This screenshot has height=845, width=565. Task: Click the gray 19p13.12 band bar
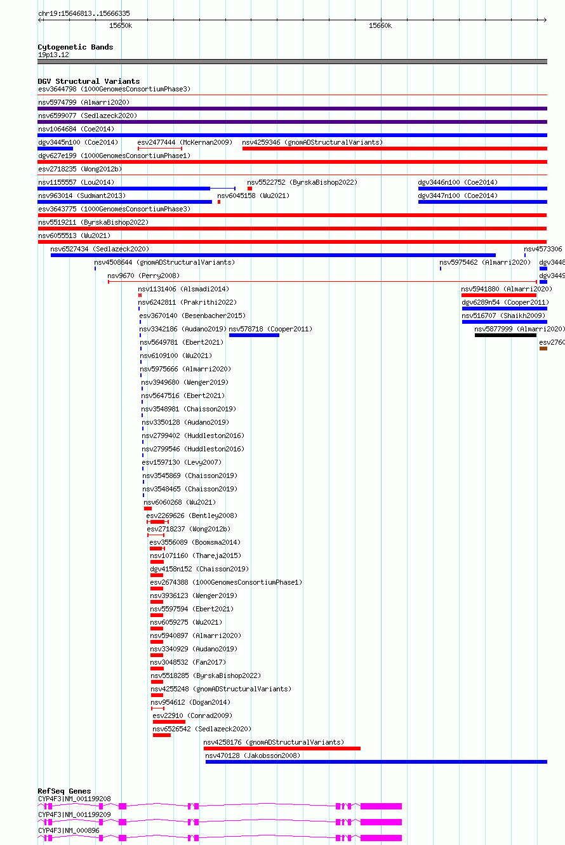tap(292, 62)
